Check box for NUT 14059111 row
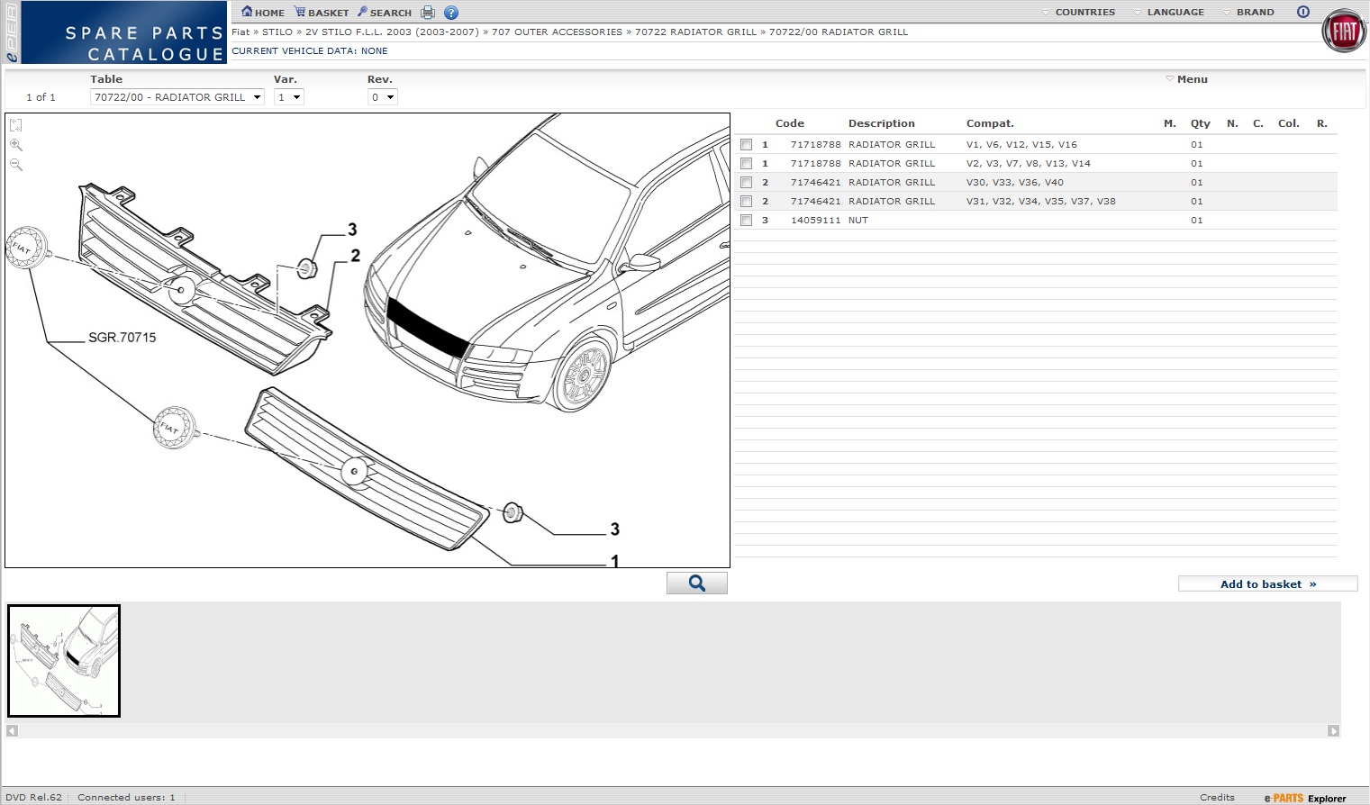Viewport: 1370px width, 805px height. pos(746,220)
